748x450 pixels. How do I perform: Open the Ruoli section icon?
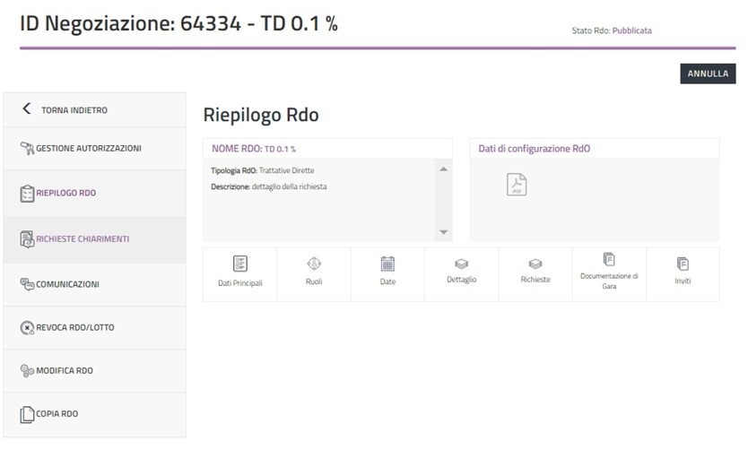pos(314,264)
